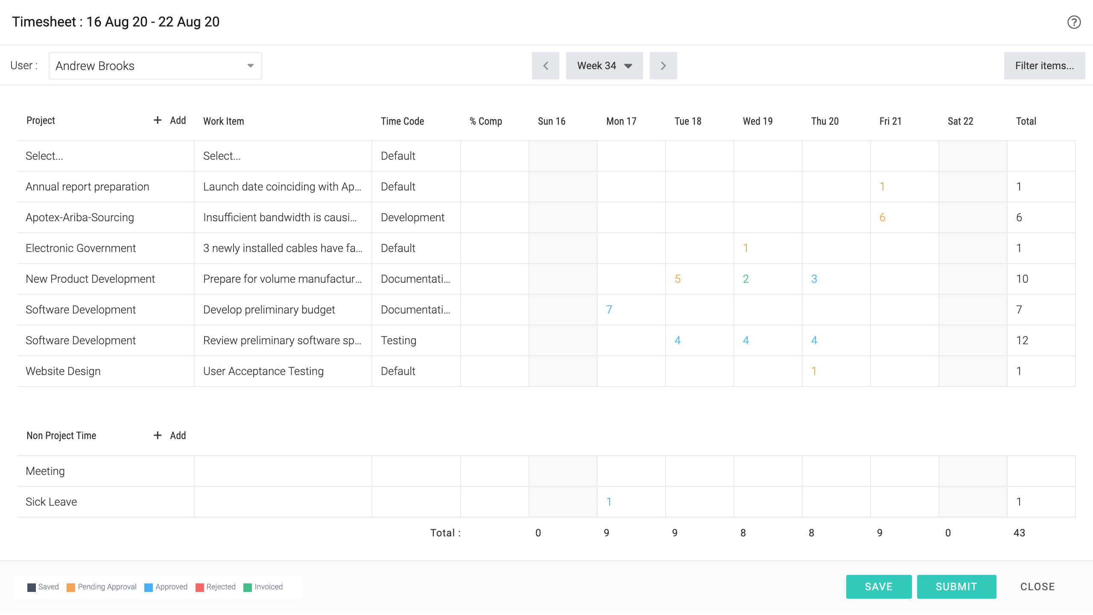Click the green Invoiced legend swatch
Viewport: 1093px width, 615px height.
(x=248, y=587)
